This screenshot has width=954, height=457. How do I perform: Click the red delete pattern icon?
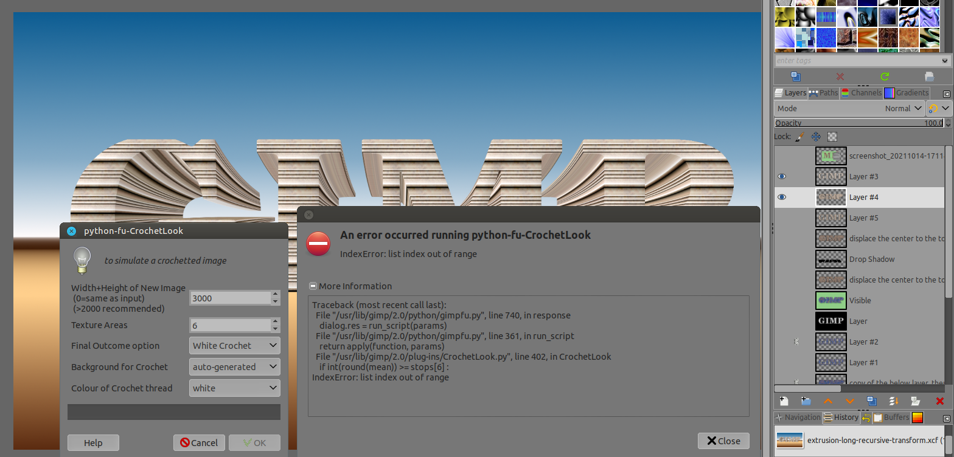840,77
